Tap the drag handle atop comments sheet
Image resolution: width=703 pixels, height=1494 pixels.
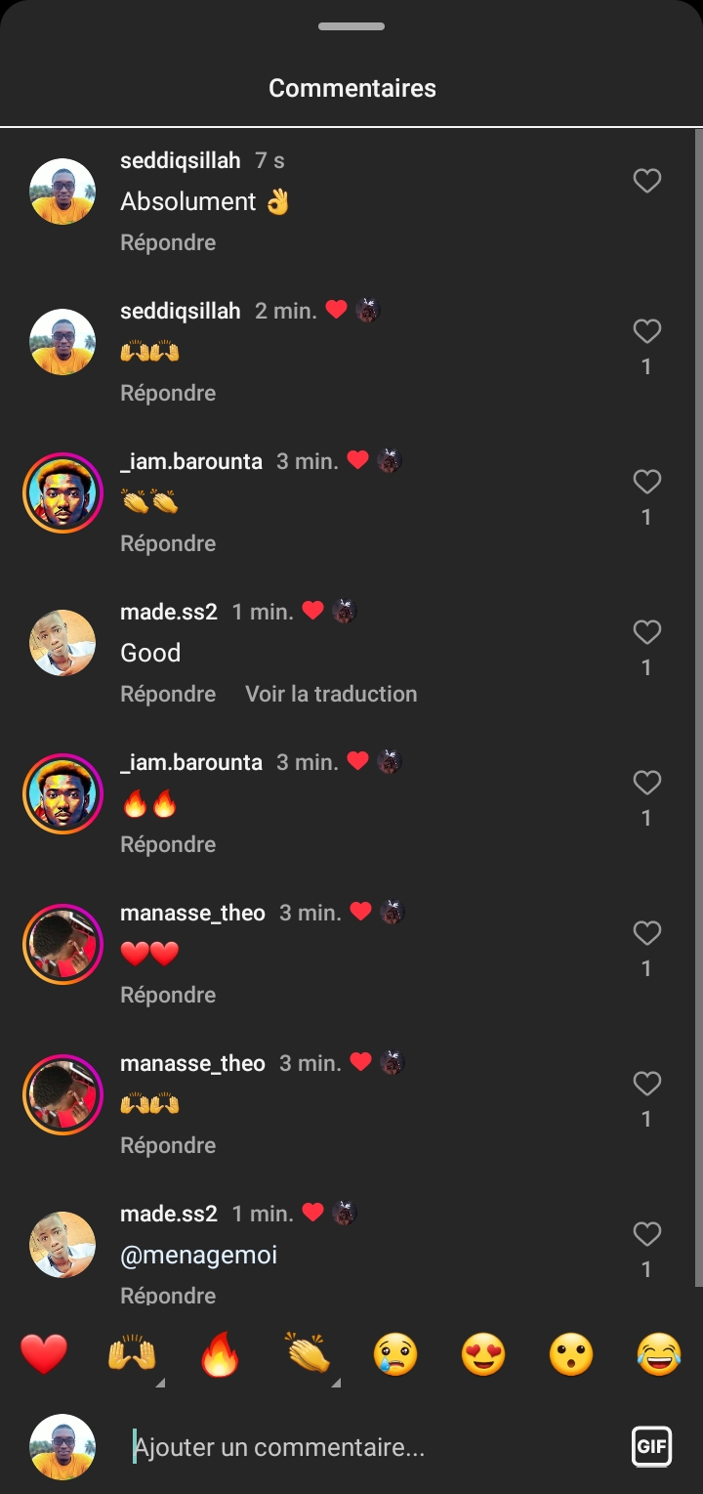(351, 26)
